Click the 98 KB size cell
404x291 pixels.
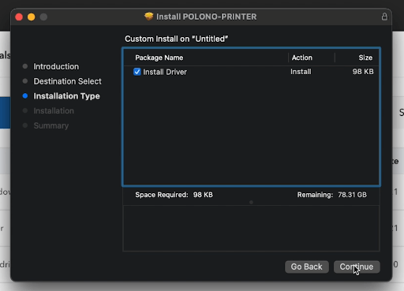[x=363, y=72]
